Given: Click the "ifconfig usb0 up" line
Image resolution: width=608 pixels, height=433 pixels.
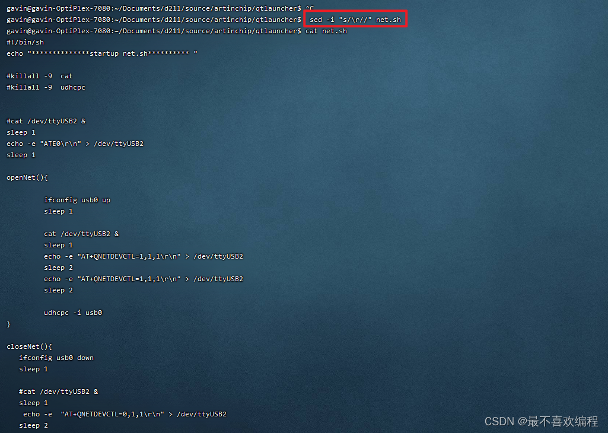Looking at the screenshot, I should [77, 200].
